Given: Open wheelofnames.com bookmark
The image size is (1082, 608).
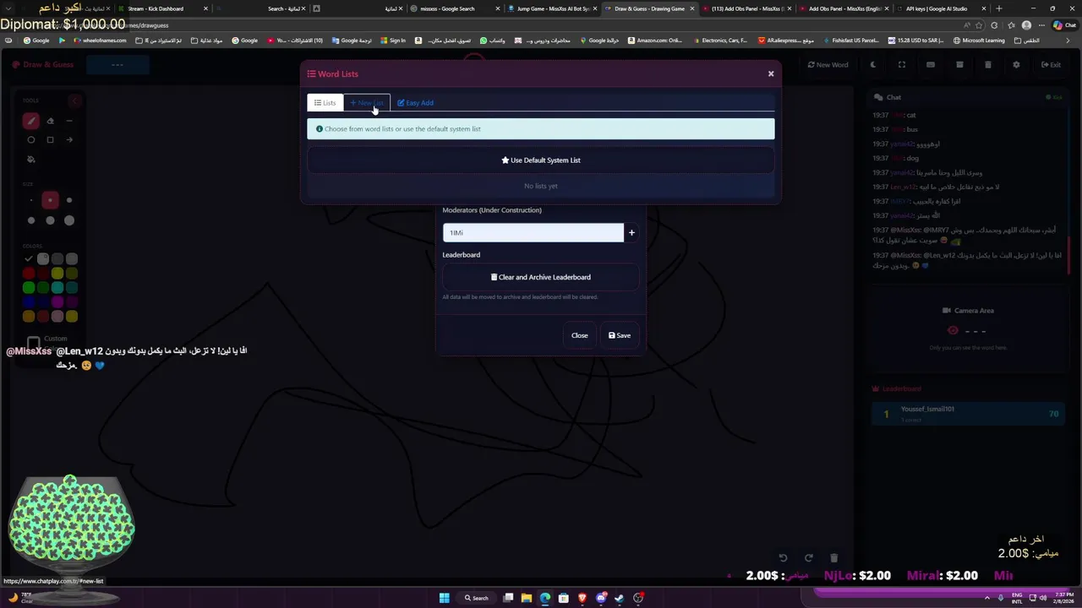Looking at the screenshot, I should tap(100, 41).
